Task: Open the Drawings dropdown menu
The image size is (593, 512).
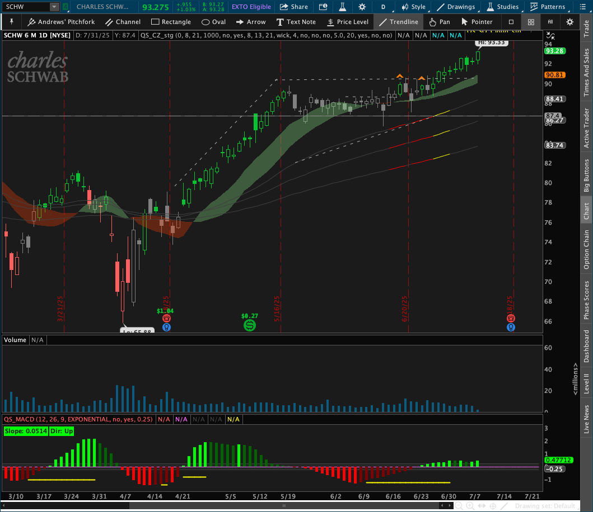Action: pos(456,7)
